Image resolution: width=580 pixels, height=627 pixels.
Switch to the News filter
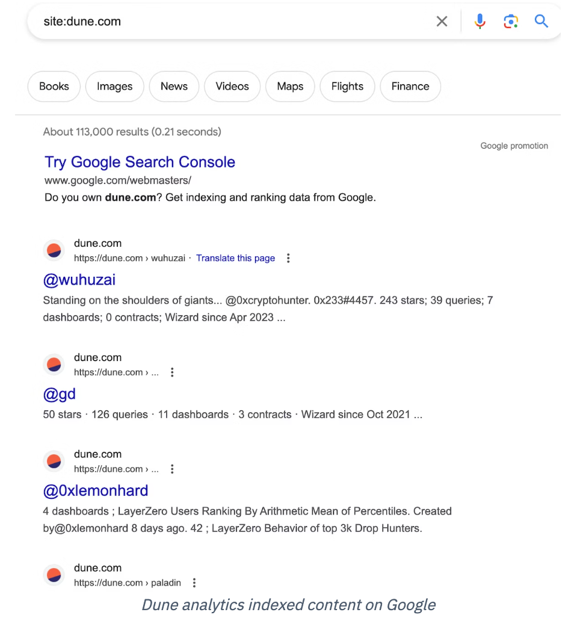[x=174, y=87]
